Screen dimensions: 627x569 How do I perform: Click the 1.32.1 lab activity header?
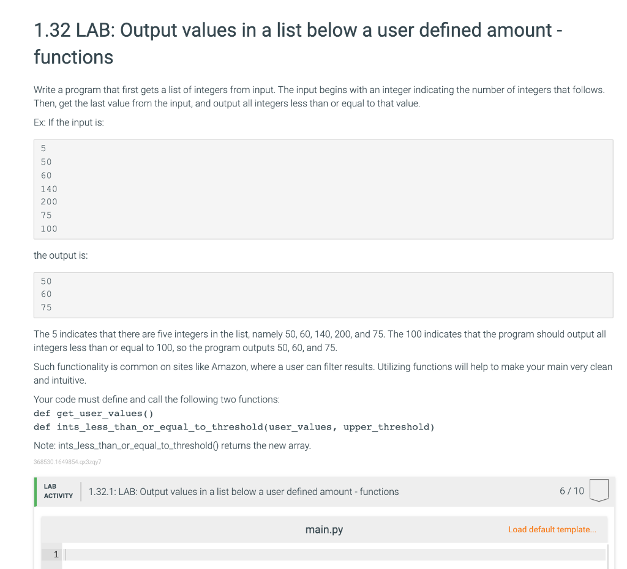click(x=243, y=491)
